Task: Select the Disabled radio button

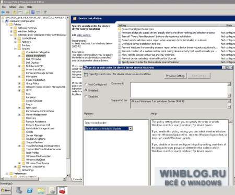Action: click(x=86, y=96)
